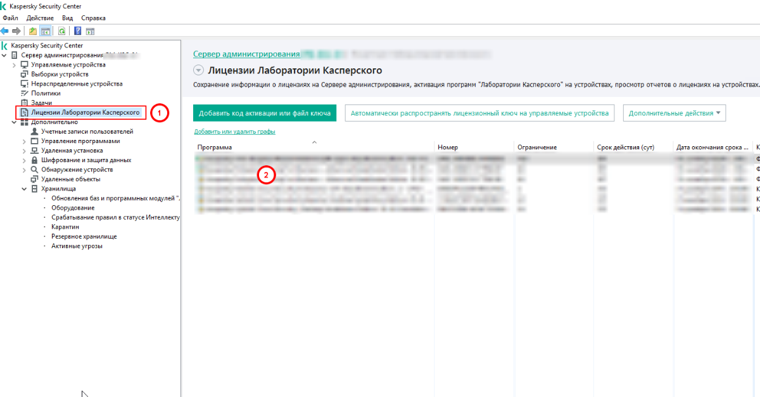This screenshot has height=397, width=760.
Task: Select the Активные угрозы item
Action: [x=77, y=246]
